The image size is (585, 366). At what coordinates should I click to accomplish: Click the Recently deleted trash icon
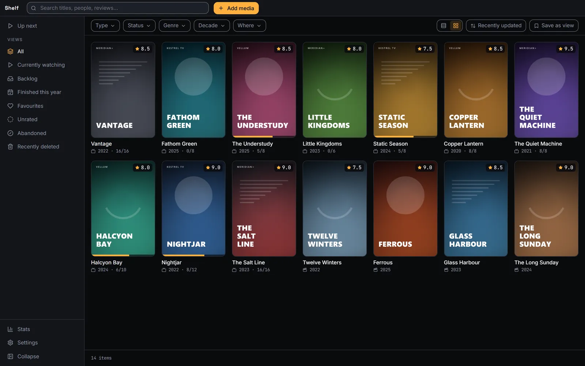[x=10, y=147]
